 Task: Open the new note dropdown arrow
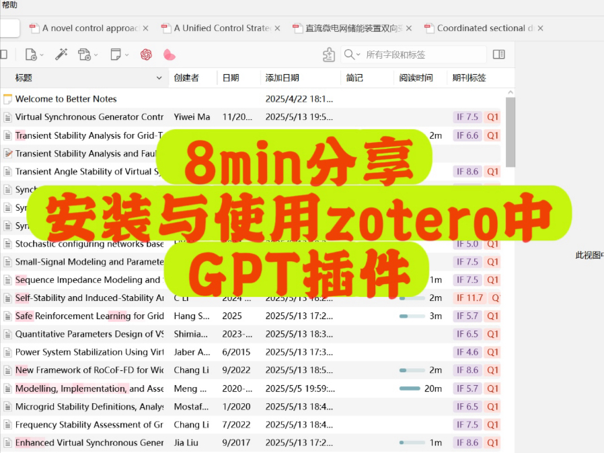click(x=126, y=55)
